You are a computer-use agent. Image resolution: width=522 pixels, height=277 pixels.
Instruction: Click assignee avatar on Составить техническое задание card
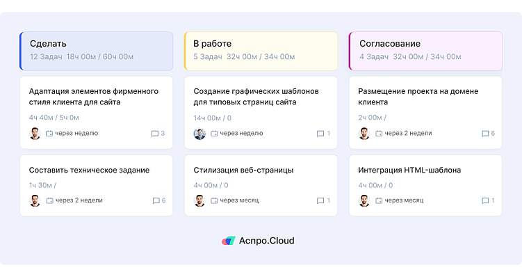click(35, 200)
